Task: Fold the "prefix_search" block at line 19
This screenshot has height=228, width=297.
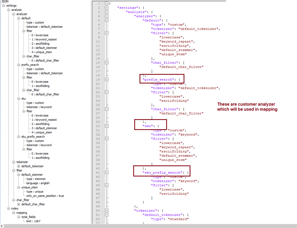Action: coord(107,79)
